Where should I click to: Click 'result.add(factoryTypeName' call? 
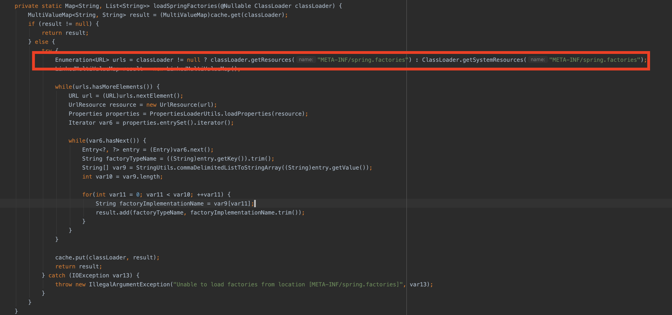pos(140,213)
